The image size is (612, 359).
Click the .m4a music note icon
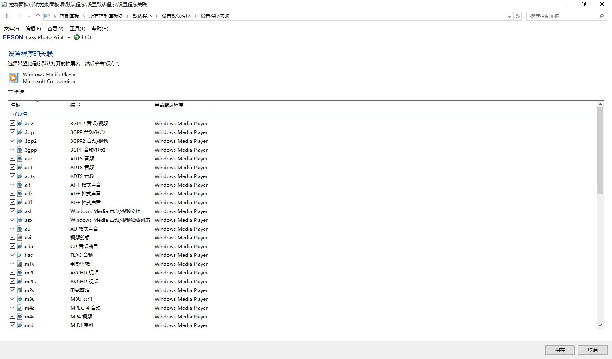point(20,308)
